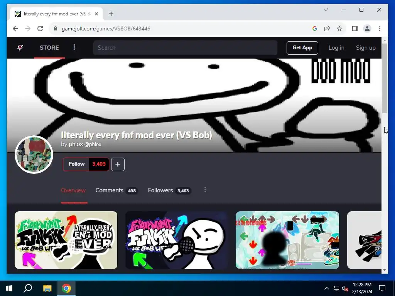Click the padlock site info icon
The height and width of the screenshot is (296, 395).
tap(56, 29)
